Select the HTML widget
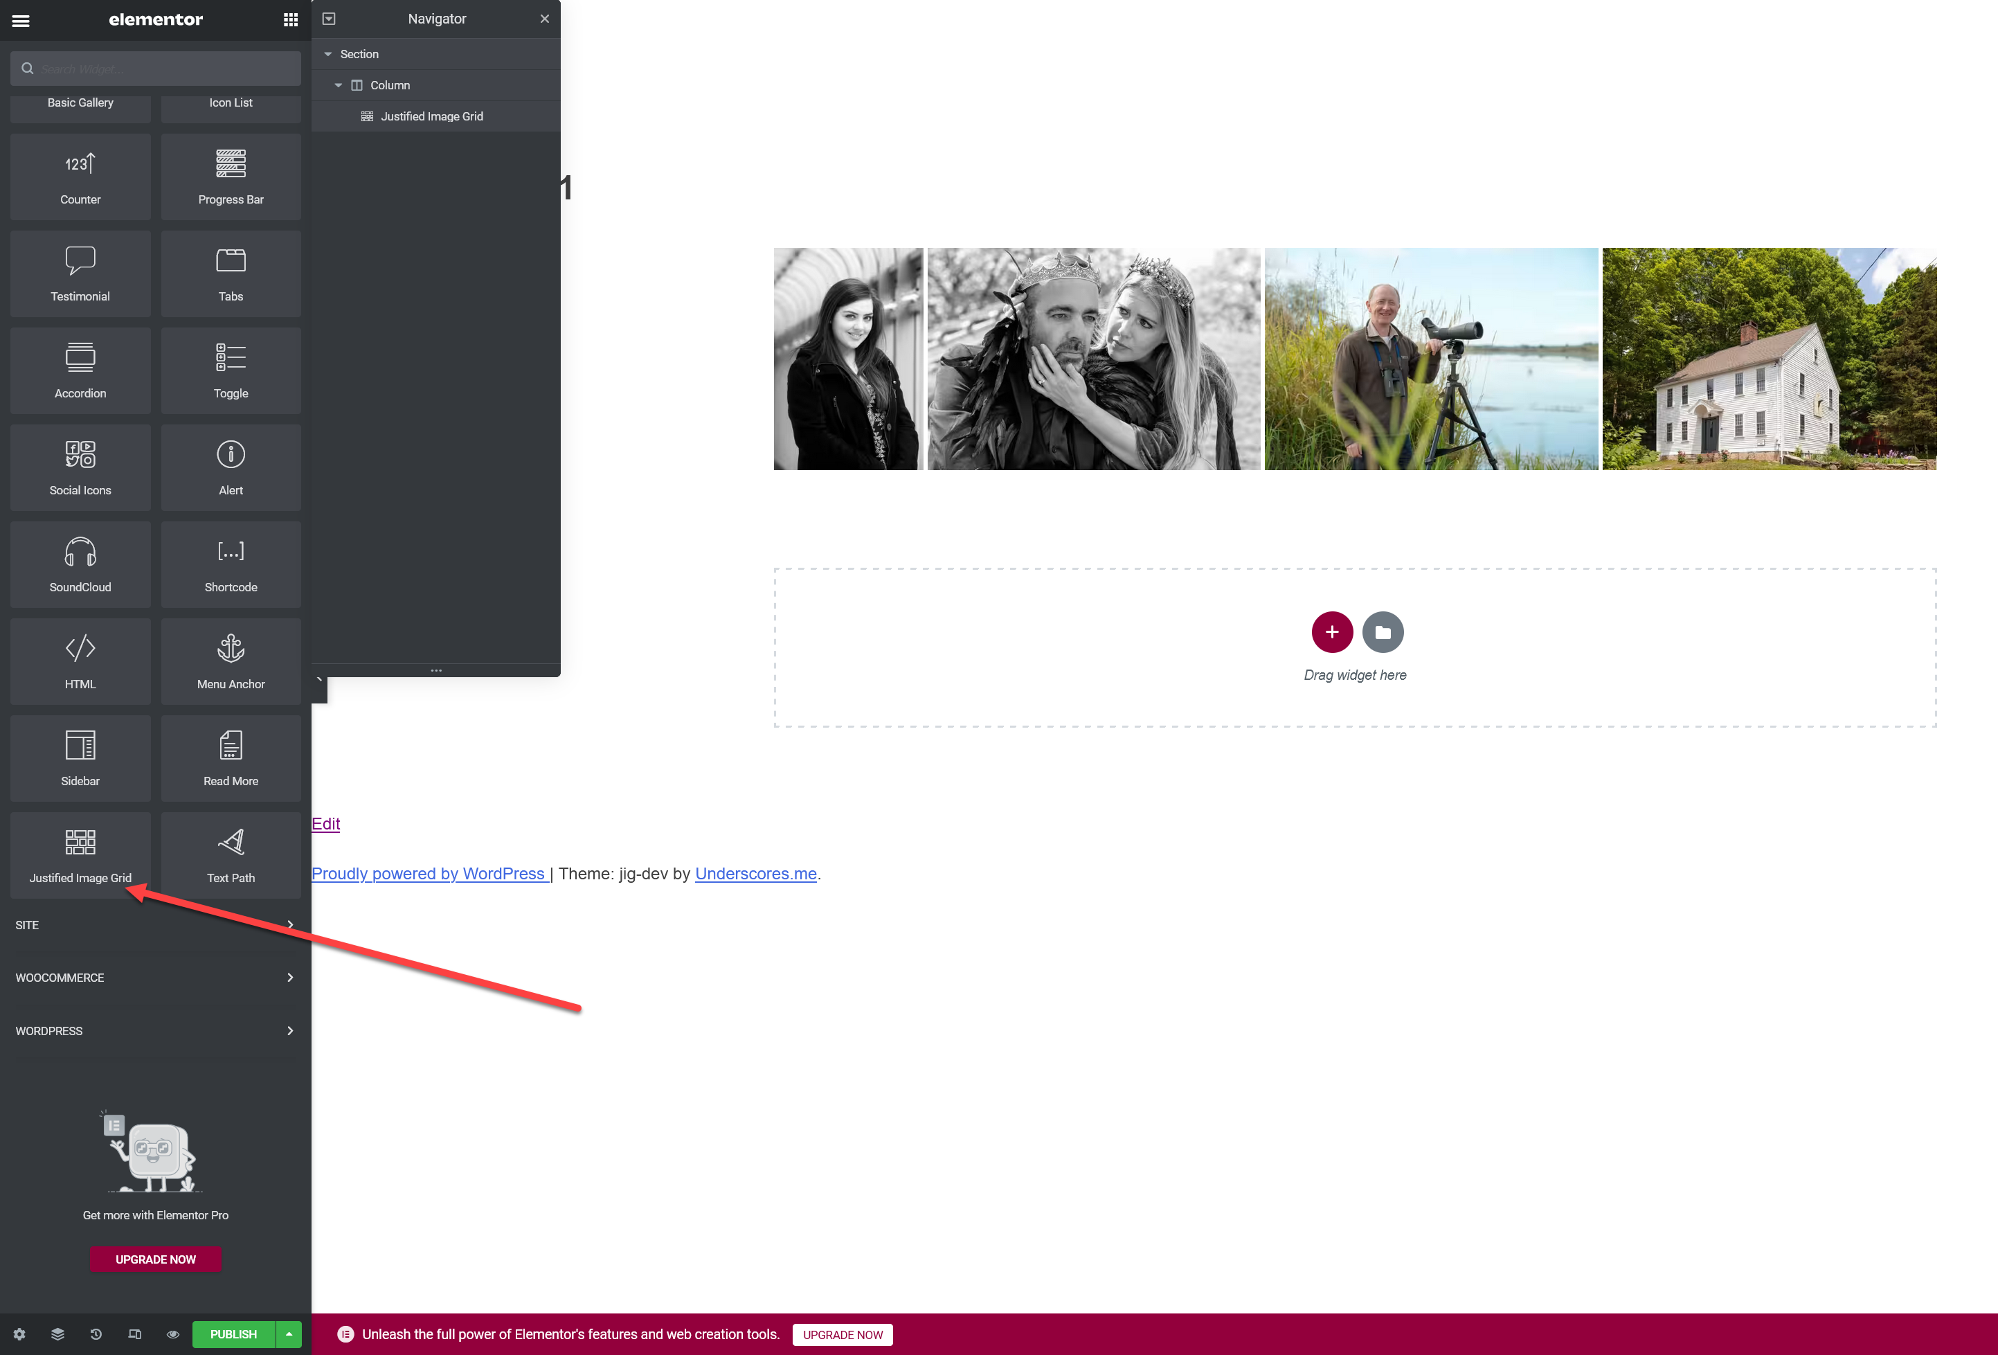 coord(80,661)
